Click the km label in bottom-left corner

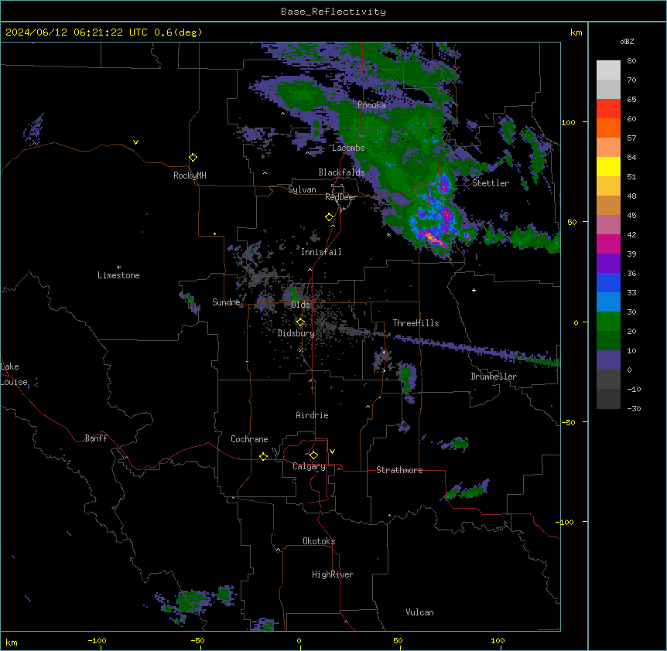click(x=12, y=642)
